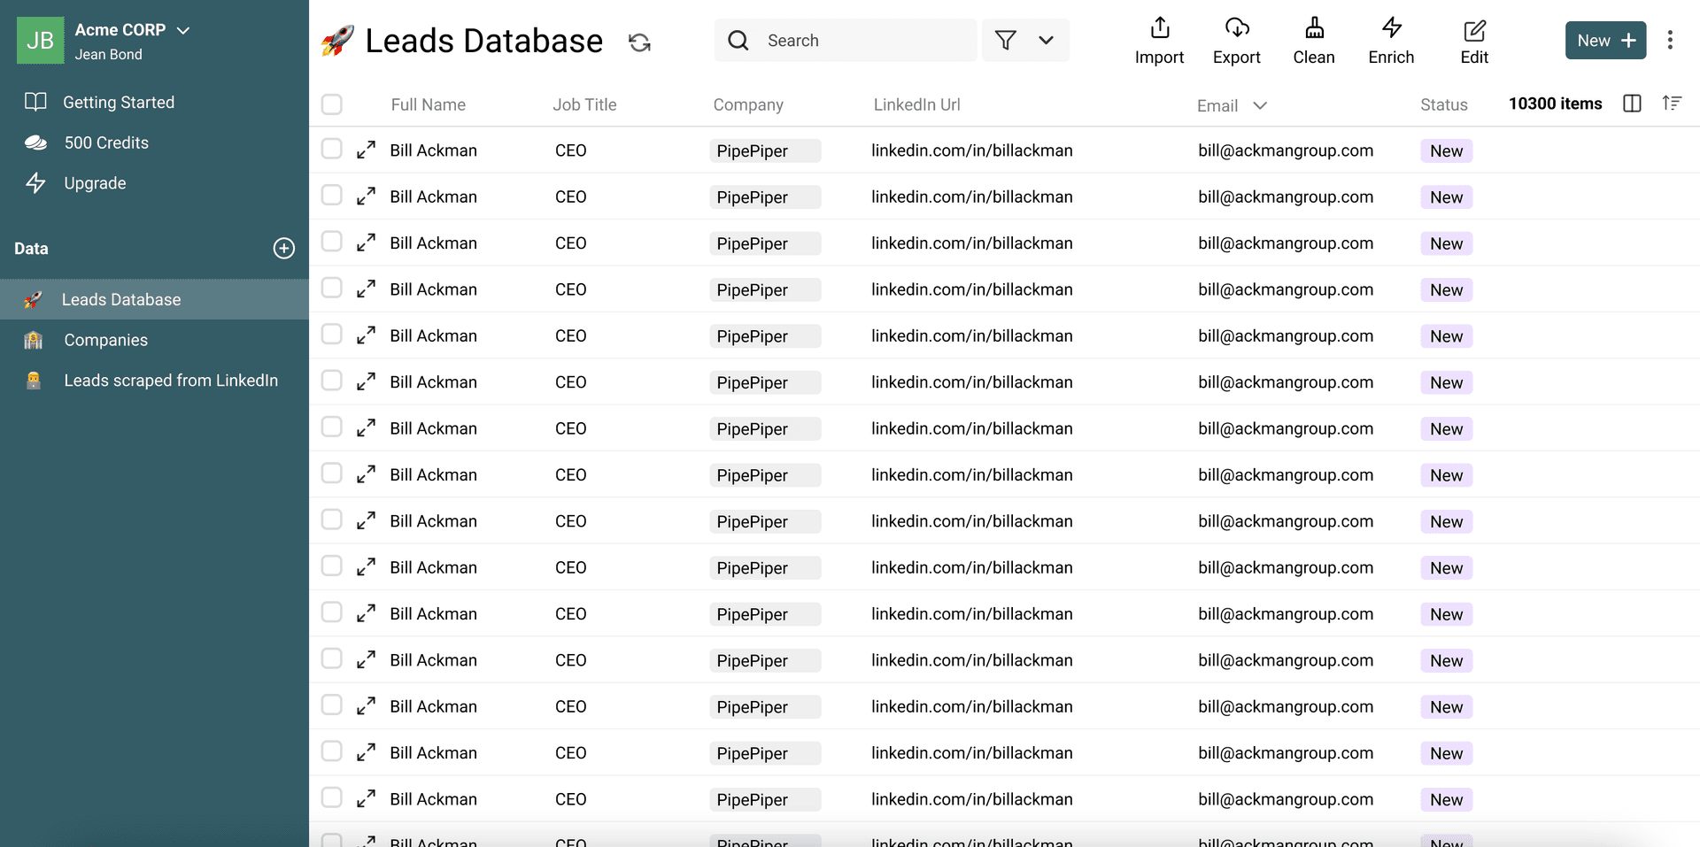Expand the Acme CORP workspace dropdown
The image size is (1700, 847).
[x=183, y=29]
